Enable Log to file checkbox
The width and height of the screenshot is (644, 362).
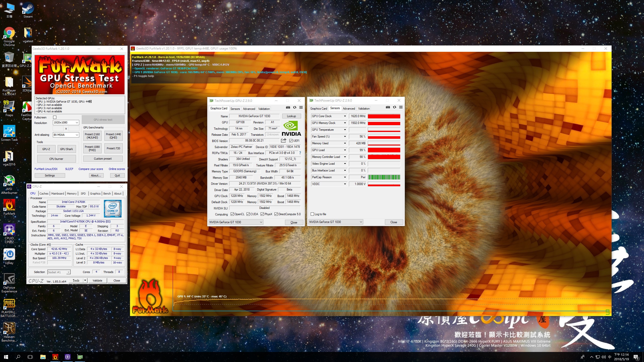(x=312, y=214)
